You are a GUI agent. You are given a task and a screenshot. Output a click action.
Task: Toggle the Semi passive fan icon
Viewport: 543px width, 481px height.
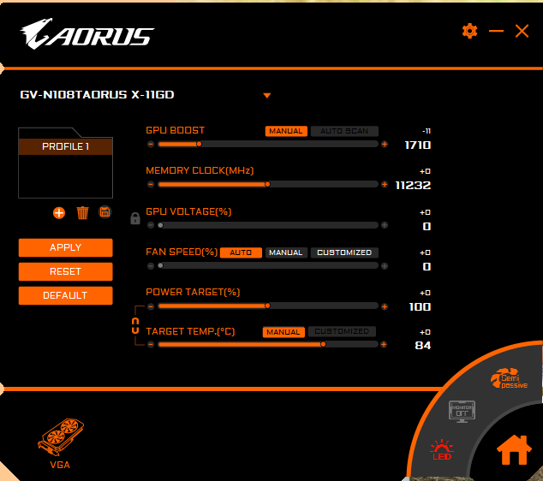pyautogui.click(x=509, y=378)
